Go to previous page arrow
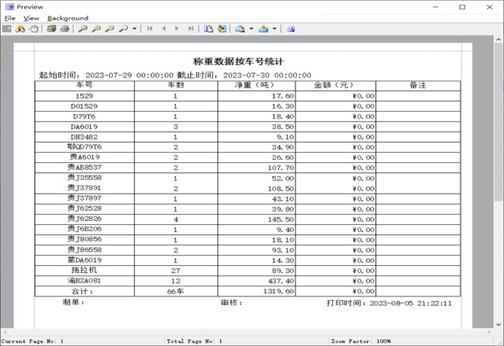This screenshot has height=346, width=504. click(x=164, y=29)
